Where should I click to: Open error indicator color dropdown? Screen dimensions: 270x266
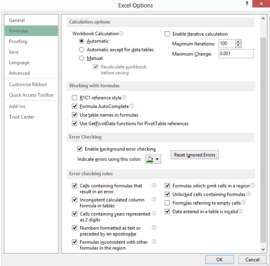153,159
